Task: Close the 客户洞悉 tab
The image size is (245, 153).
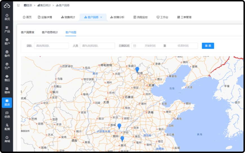Action: (x=101, y=17)
